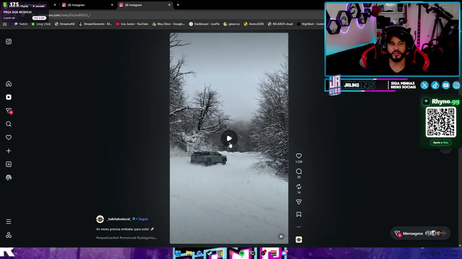Screen dimensions: 462x259
Task: Open the reel's audio thumbnail
Action: (x=299, y=240)
